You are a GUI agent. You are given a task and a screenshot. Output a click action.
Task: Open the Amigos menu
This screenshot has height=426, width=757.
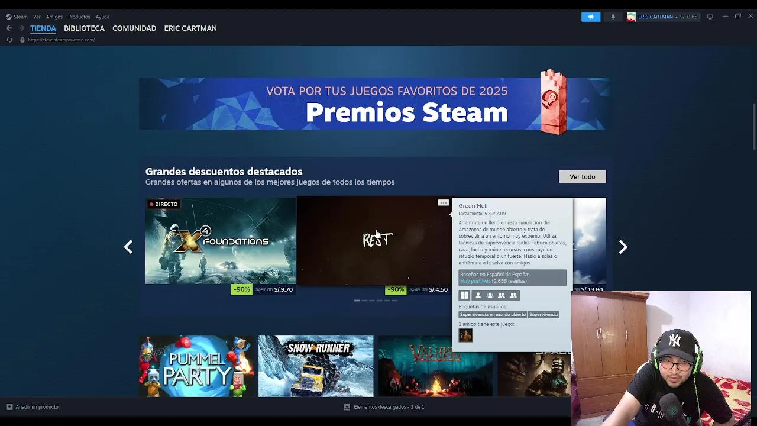coord(54,17)
